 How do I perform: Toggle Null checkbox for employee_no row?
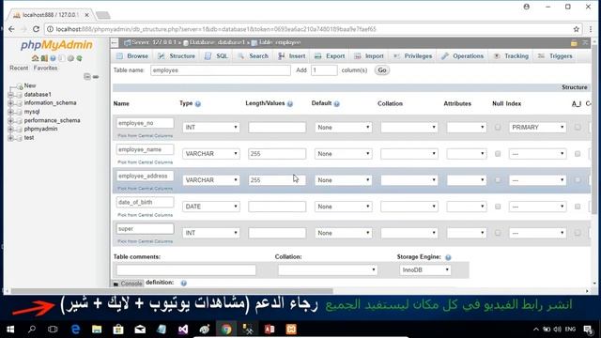(x=498, y=128)
